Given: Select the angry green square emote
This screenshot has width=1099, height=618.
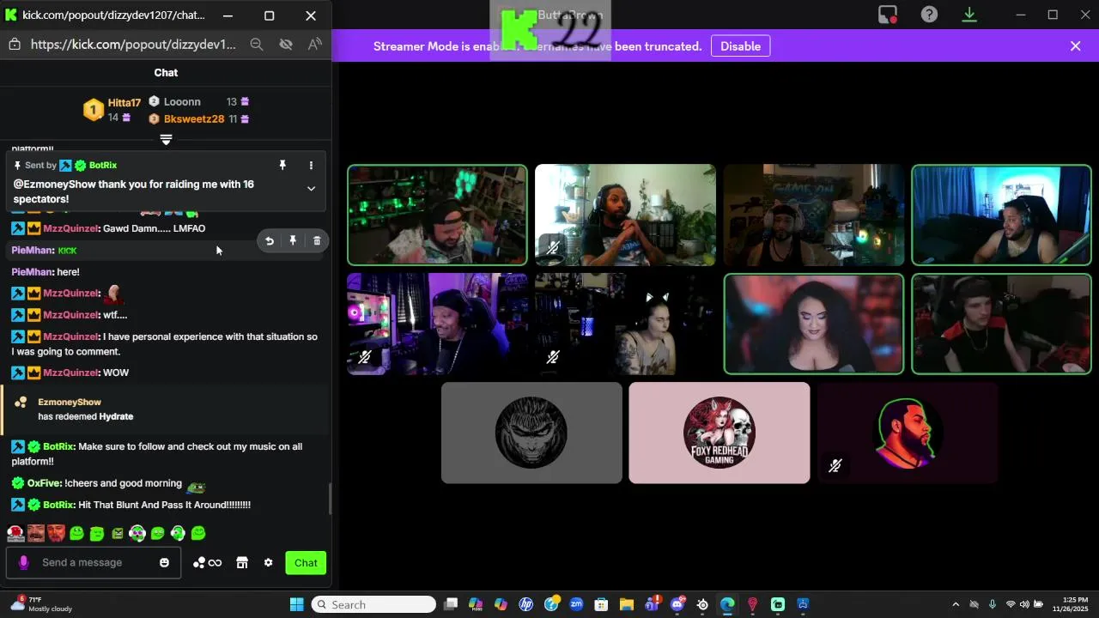Looking at the screenshot, I should tap(118, 533).
